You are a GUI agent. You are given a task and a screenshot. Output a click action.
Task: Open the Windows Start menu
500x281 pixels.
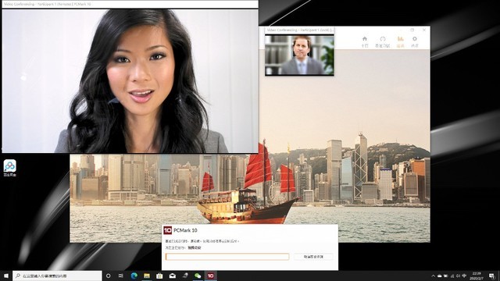(6, 276)
